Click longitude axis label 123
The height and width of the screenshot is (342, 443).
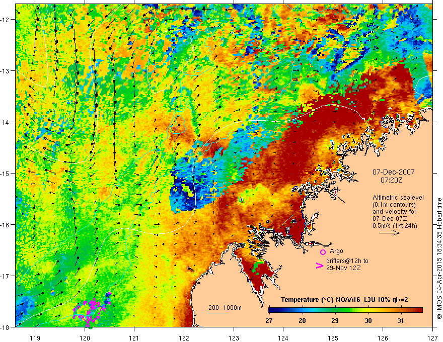234,338
